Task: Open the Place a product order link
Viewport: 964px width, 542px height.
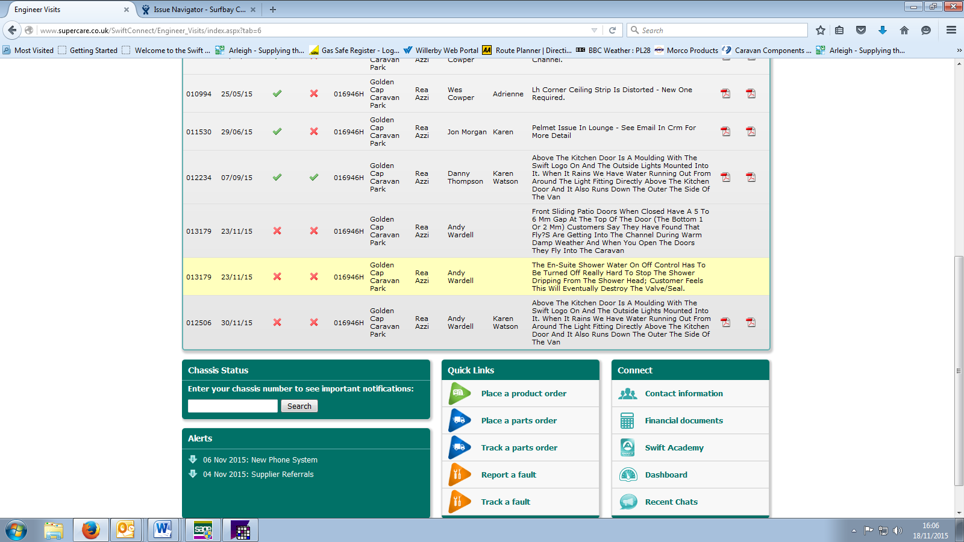Action: (524, 393)
